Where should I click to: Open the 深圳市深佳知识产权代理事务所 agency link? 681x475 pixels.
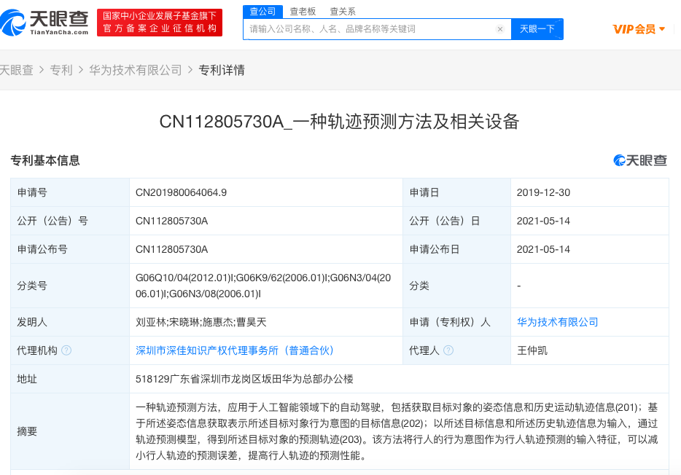click(x=235, y=350)
